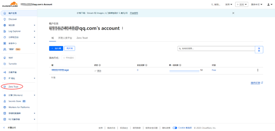Screen dimensions: 275x131
Task: Click the security insights info icon
Action: coord(146,65)
